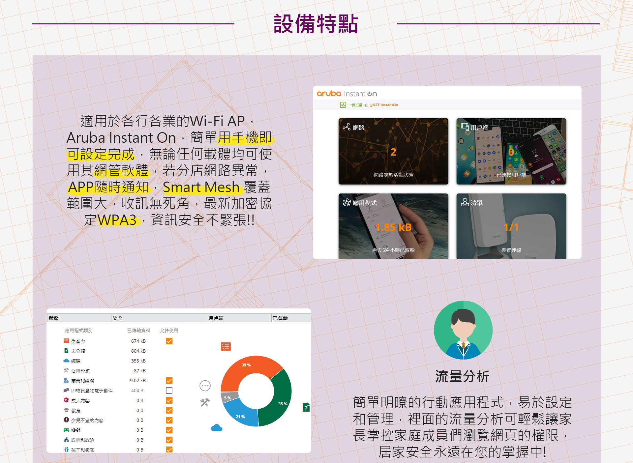The height and width of the screenshot is (463, 633).
Task: Switch to the 狀態 tab
Action: point(79,318)
